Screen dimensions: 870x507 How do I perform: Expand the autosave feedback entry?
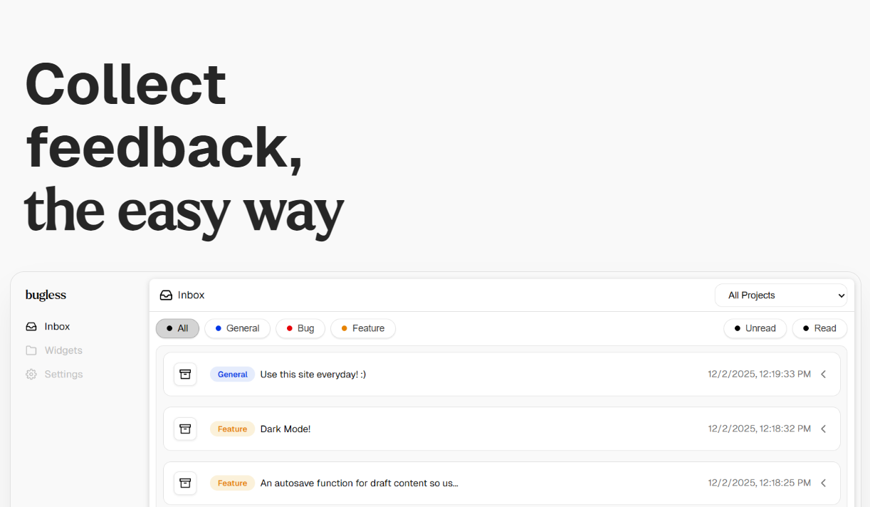click(x=824, y=483)
